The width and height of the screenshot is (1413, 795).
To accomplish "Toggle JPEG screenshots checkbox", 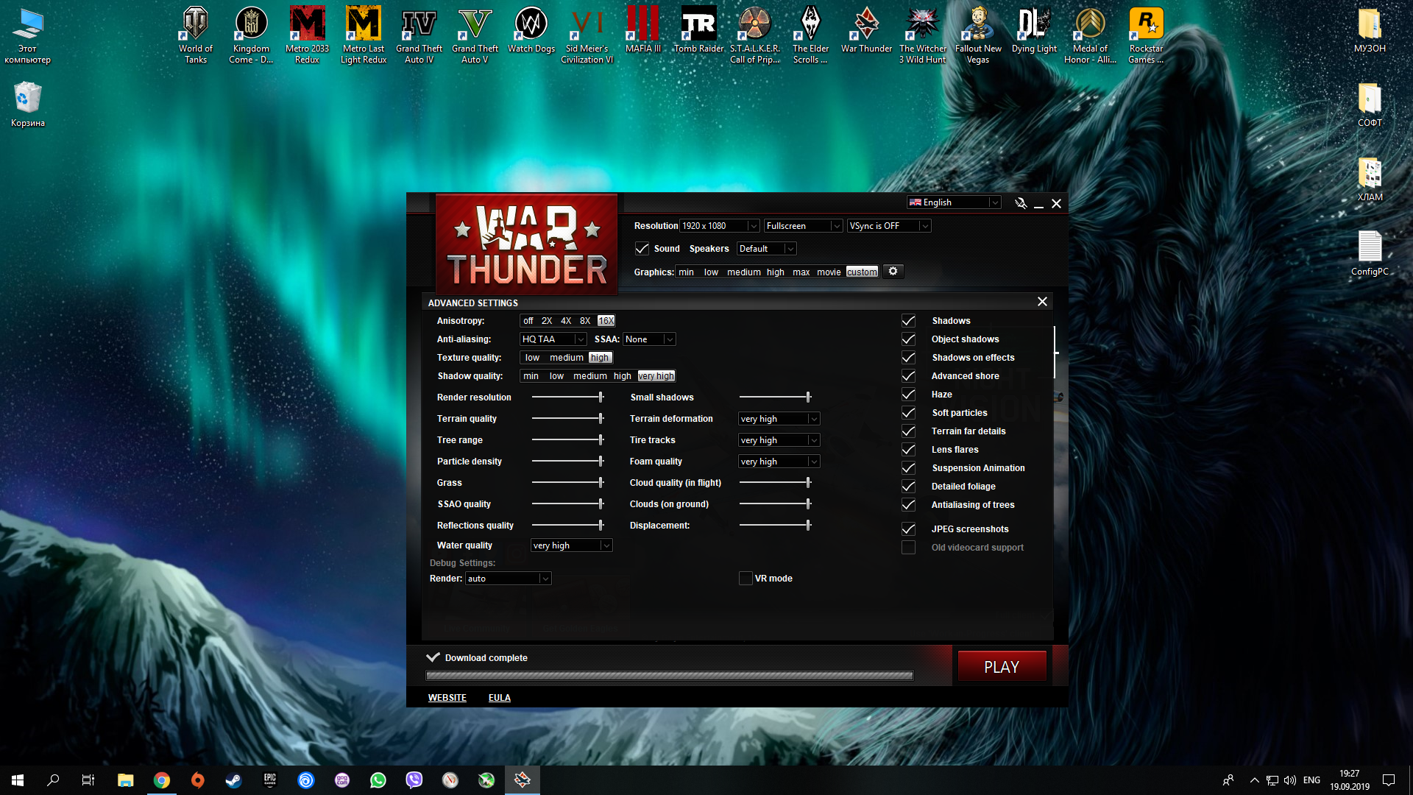I will [x=908, y=529].
